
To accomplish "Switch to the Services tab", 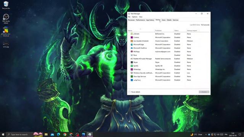I will tap(175, 20).
